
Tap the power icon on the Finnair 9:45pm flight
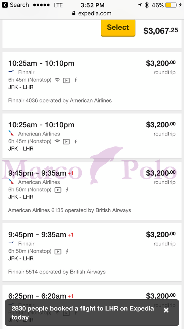click(x=67, y=251)
